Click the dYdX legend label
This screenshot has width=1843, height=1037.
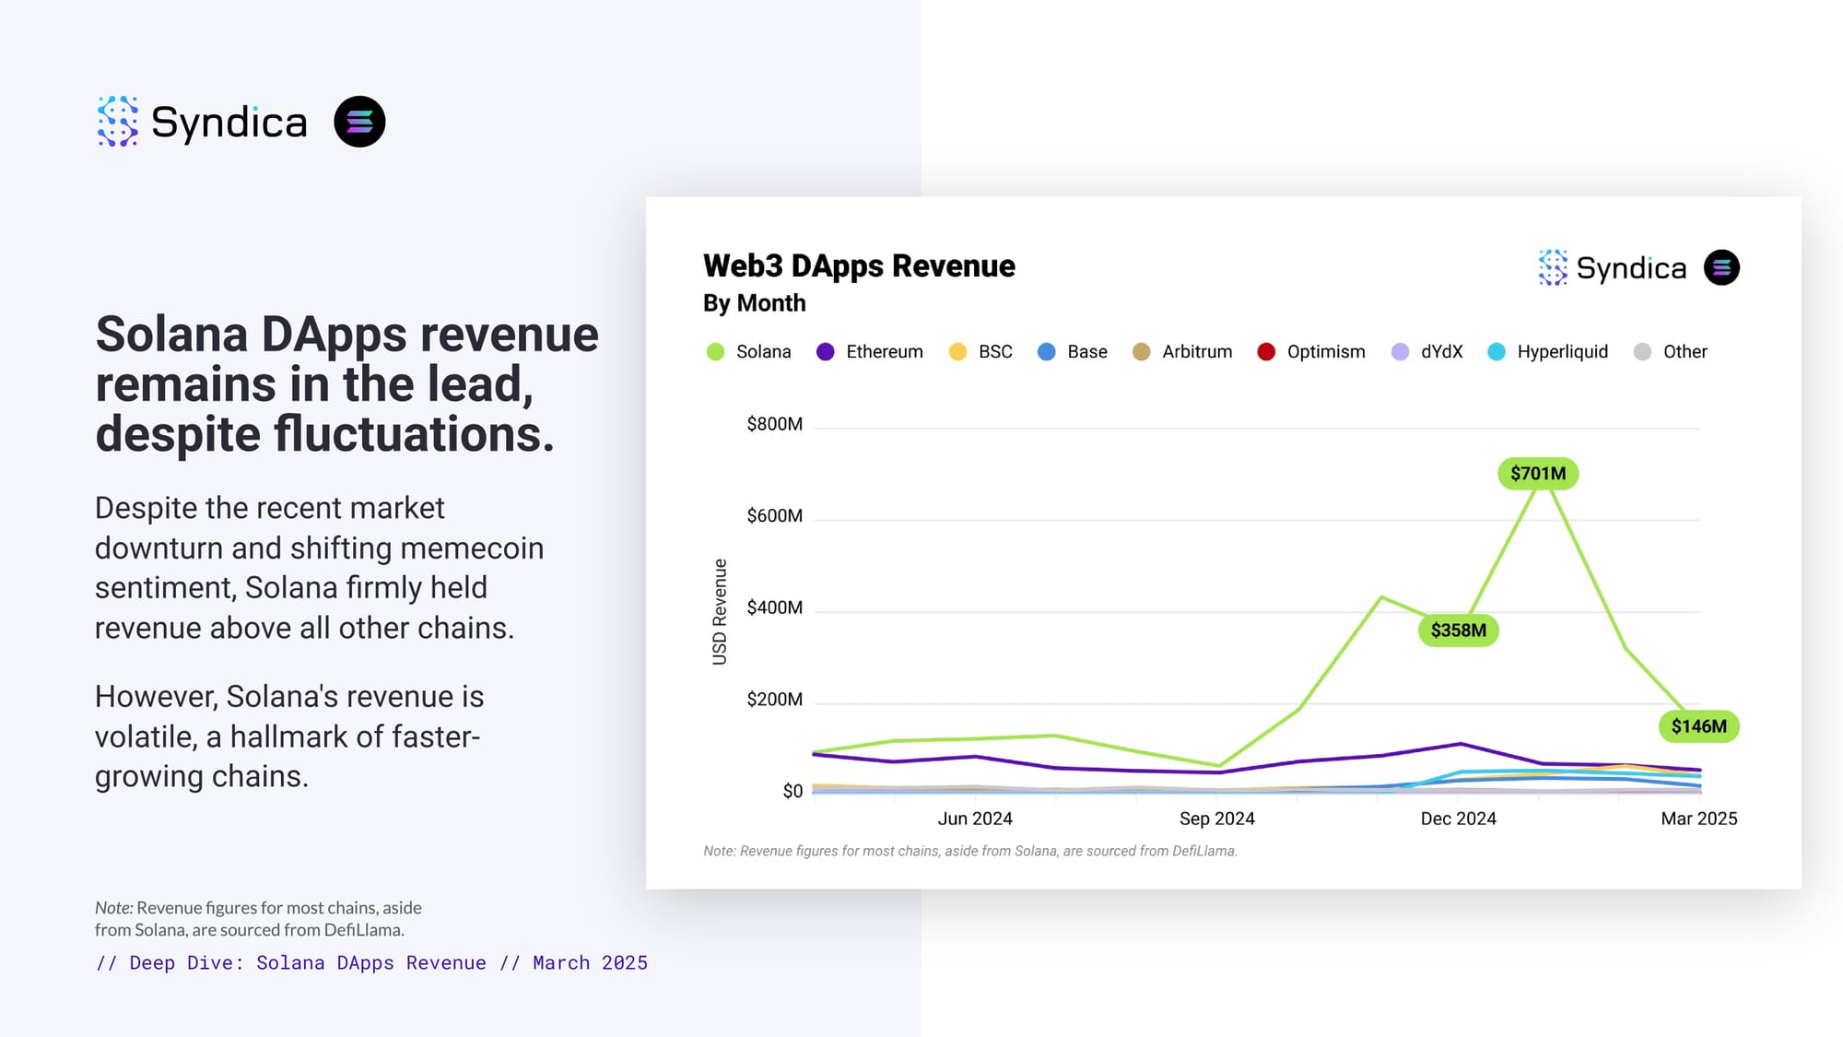pos(1442,351)
